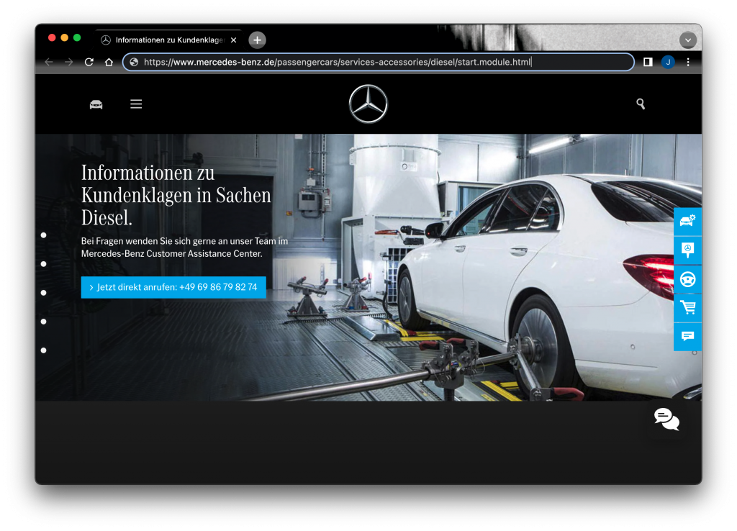Click the browser home icon
Image resolution: width=737 pixels, height=531 pixels.
pyautogui.click(x=108, y=62)
